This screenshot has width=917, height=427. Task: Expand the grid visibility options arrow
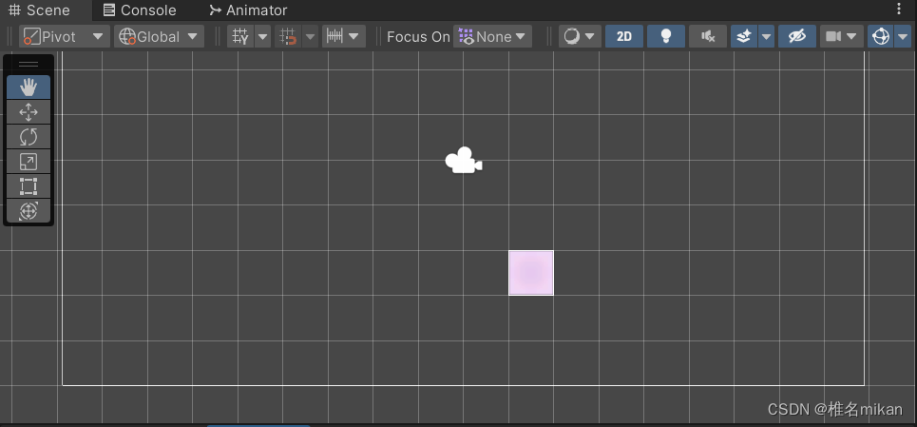coord(263,36)
